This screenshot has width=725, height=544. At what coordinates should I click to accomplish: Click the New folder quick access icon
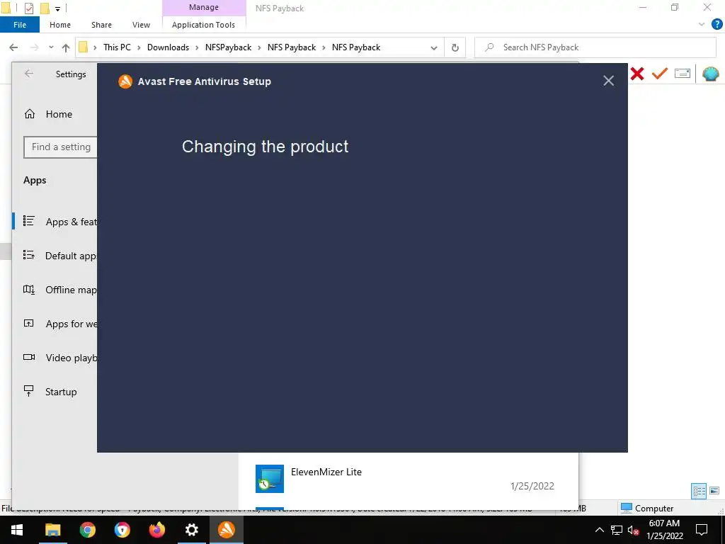click(x=45, y=8)
